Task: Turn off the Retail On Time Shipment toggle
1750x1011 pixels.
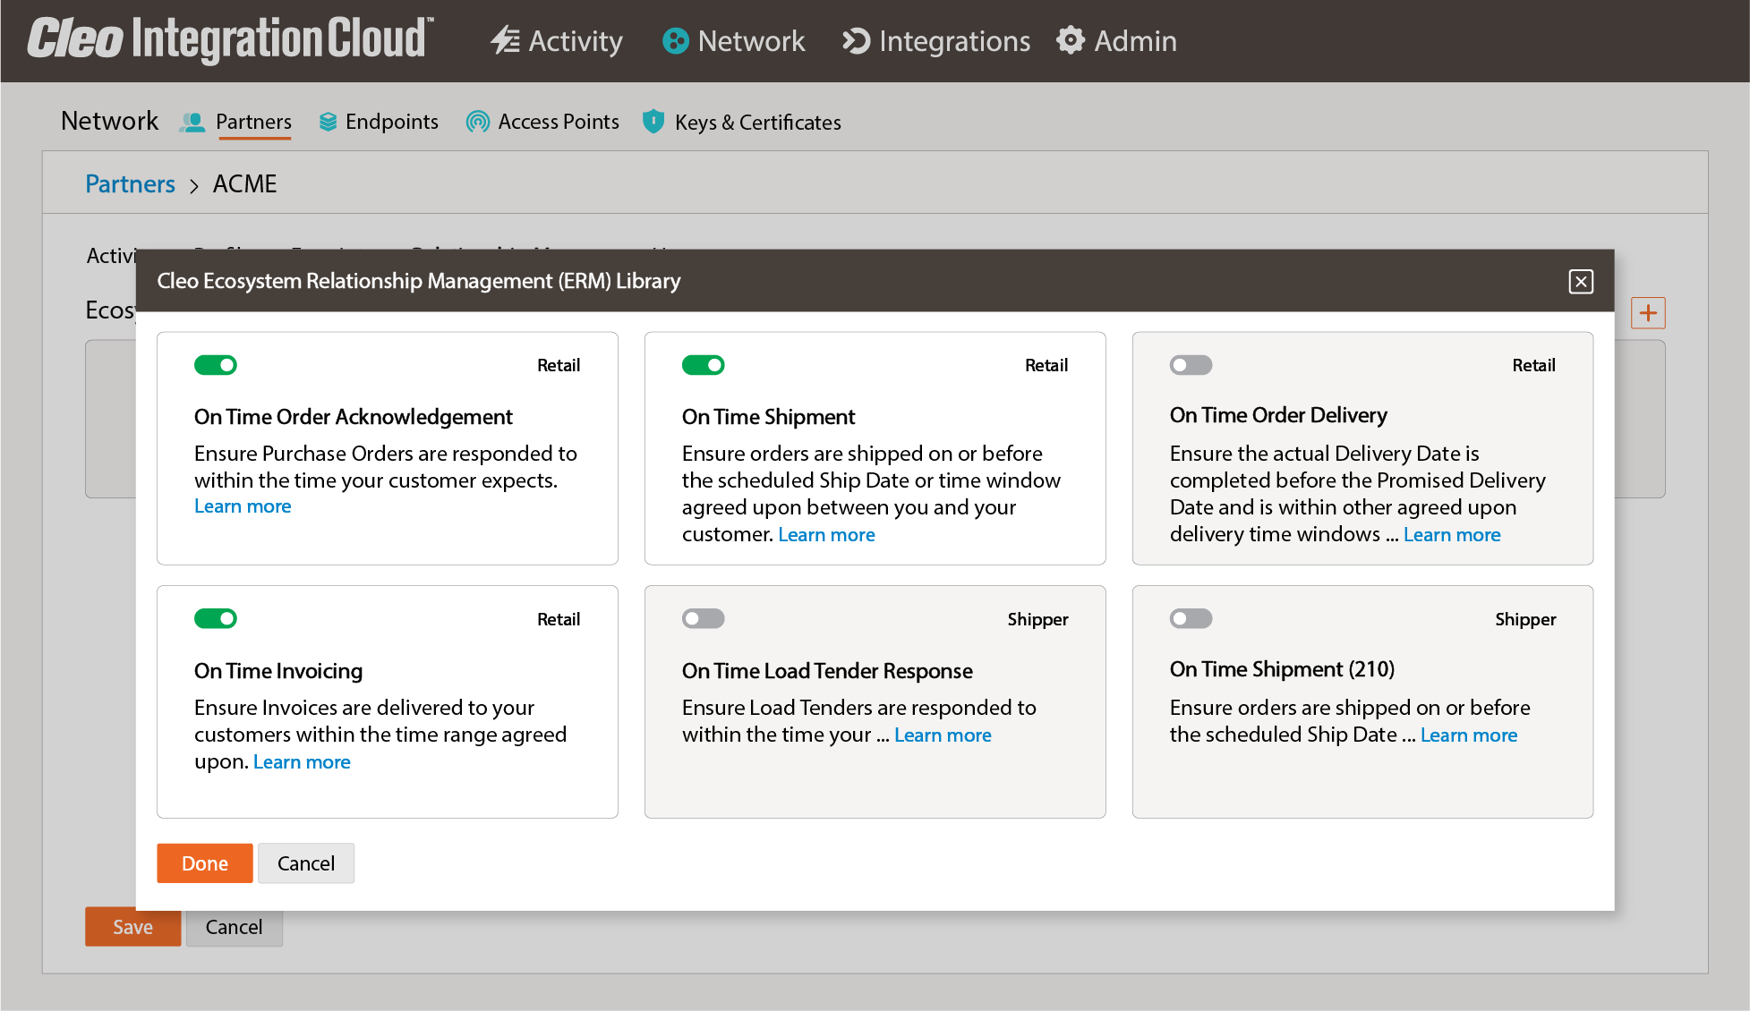Action: click(x=704, y=365)
